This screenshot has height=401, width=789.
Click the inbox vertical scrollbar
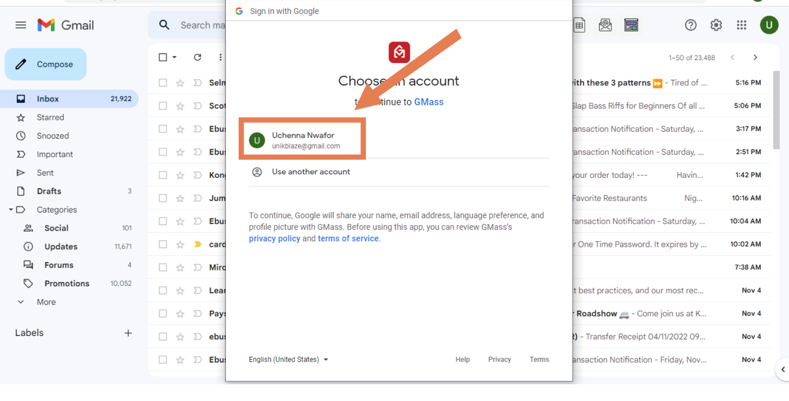point(776,110)
